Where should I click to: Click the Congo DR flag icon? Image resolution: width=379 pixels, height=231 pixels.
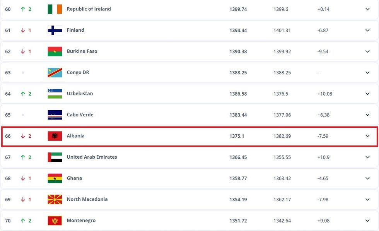[55, 73]
